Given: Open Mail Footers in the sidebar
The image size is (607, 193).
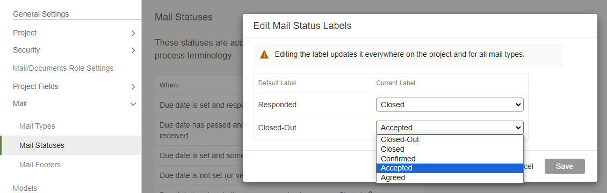Looking at the screenshot, I should point(40,165).
